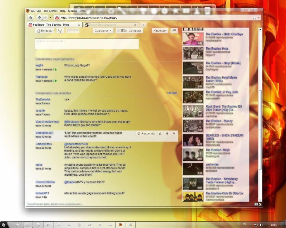The width and height of the screenshot is (286, 228).
Task: Like the video with Me gusta
Action: pos(44,31)
